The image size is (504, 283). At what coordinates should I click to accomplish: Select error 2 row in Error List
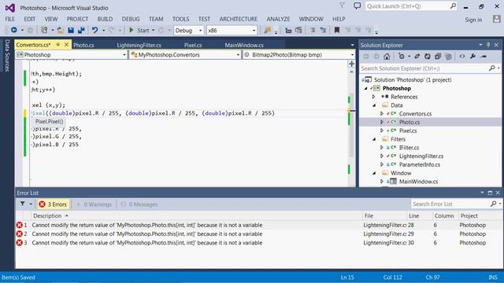point(258,234)
